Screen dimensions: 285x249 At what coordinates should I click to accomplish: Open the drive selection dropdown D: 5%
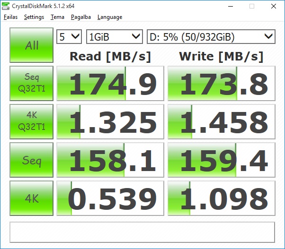211,37
